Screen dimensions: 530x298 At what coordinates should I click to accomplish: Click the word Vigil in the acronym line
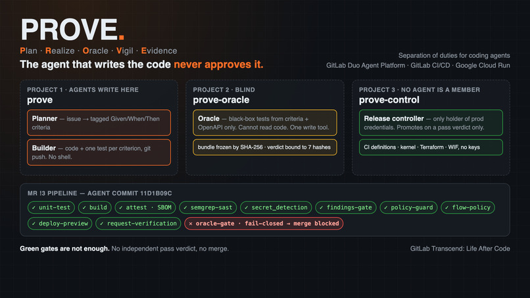(125, 51)
